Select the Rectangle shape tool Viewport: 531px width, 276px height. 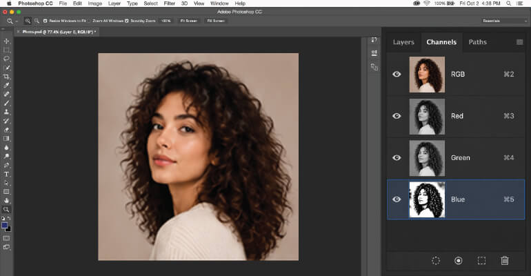[x=6, y=192]
